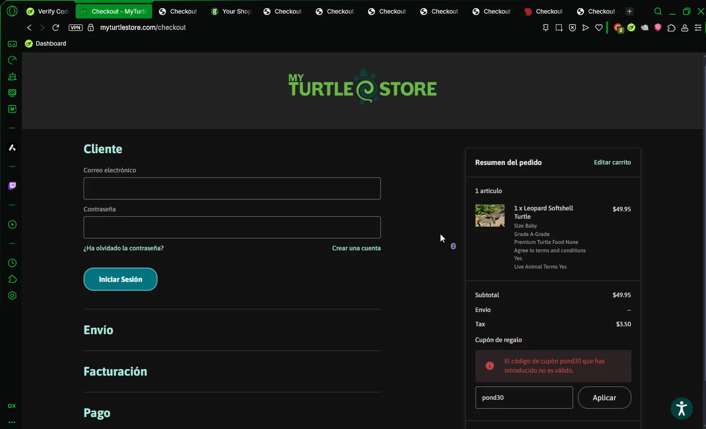Focus the Contraseña input field
Viewport: 706px width, 429px height.
point(232,227)
